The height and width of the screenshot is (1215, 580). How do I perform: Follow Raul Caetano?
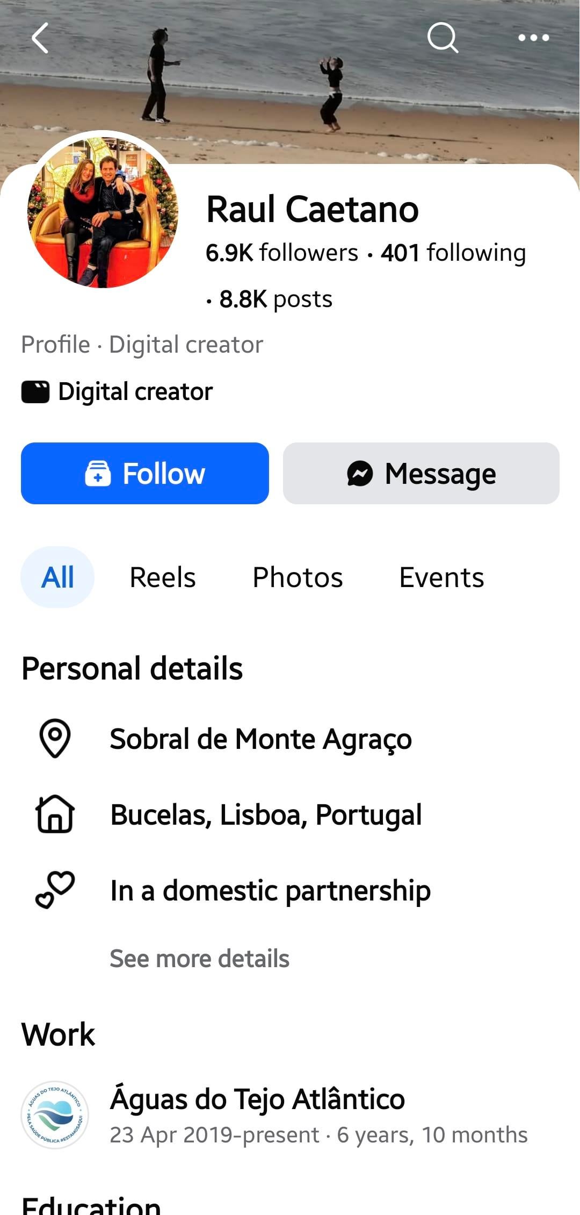(x=145, y=474)
